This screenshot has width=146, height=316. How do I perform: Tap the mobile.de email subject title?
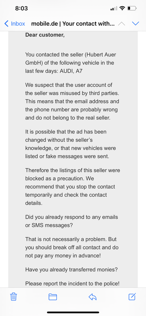point(73,24)
